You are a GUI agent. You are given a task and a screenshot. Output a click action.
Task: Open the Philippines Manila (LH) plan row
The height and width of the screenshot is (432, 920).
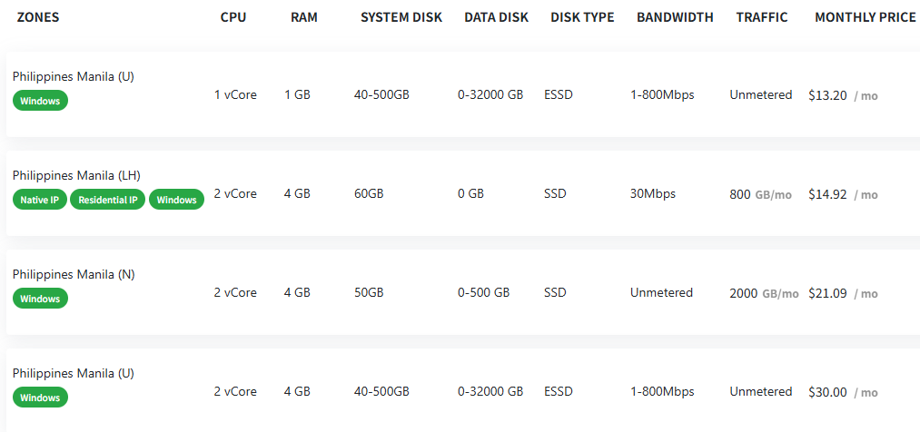(x=463, y=193)
